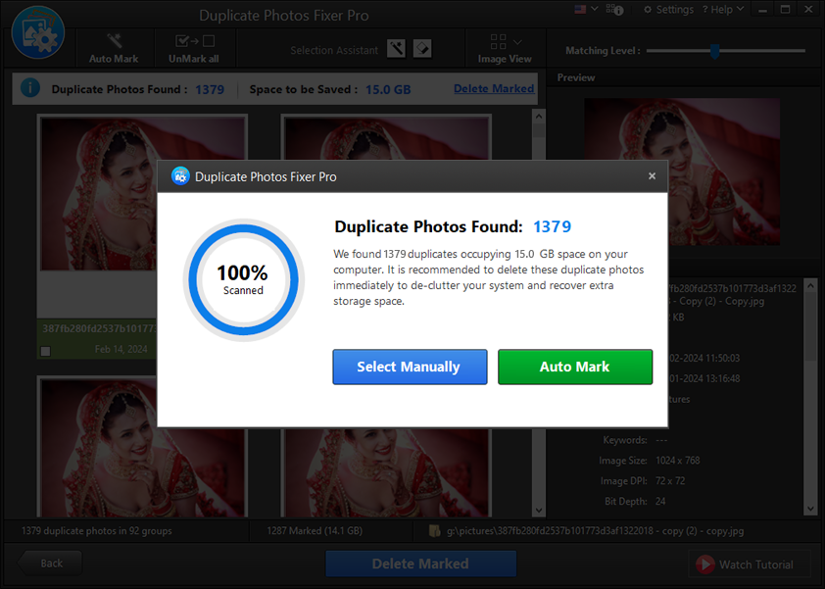Image resolution: width=825 pixels, height=589 pixels.
Task: Click the Preview panel image
Action: point(682,172)
